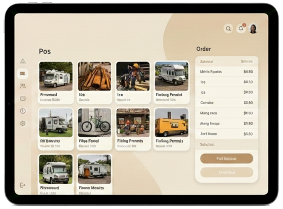This screenshot has height=209, width=283.
Task: Select the tent campsite icon in sidebar
Action: pyautogui.click(x=23, y=61)
